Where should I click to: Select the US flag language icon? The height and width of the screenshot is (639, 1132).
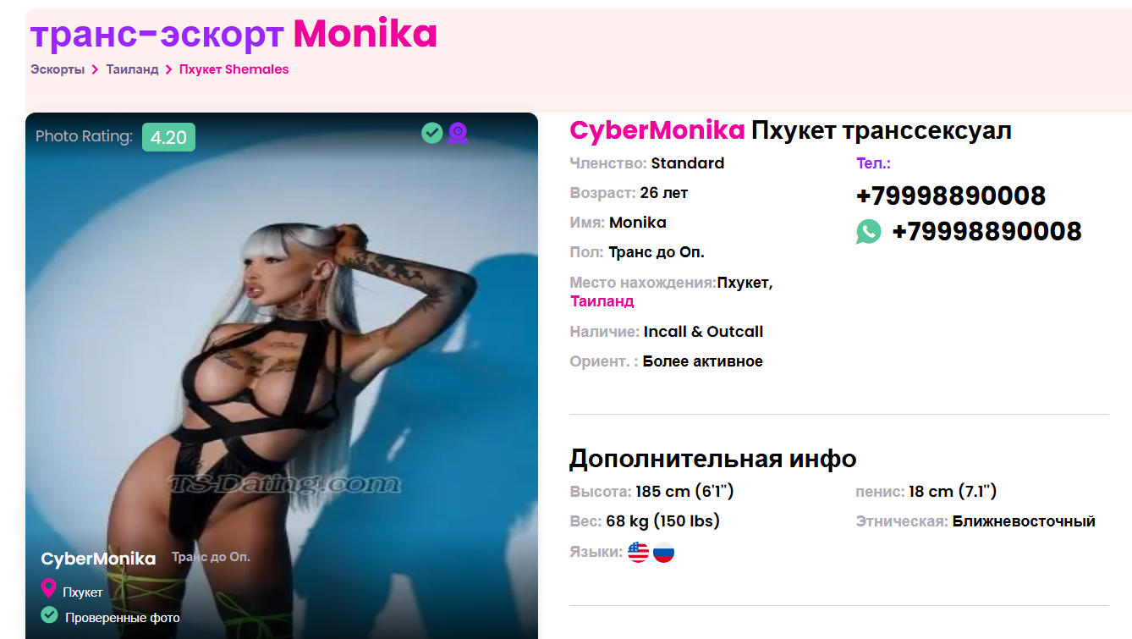click(638, 553)
